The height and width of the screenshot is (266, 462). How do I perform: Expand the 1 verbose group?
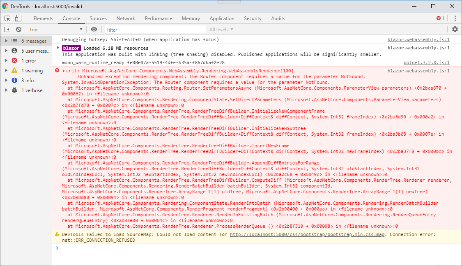(x=6, y=90)
